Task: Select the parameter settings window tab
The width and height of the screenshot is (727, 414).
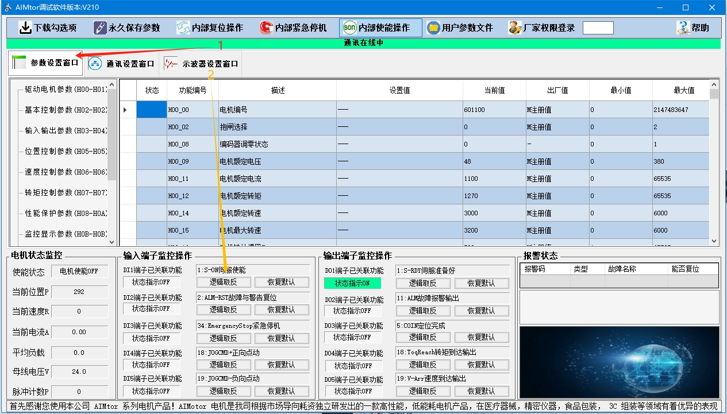Action: (x=45, y=63)
